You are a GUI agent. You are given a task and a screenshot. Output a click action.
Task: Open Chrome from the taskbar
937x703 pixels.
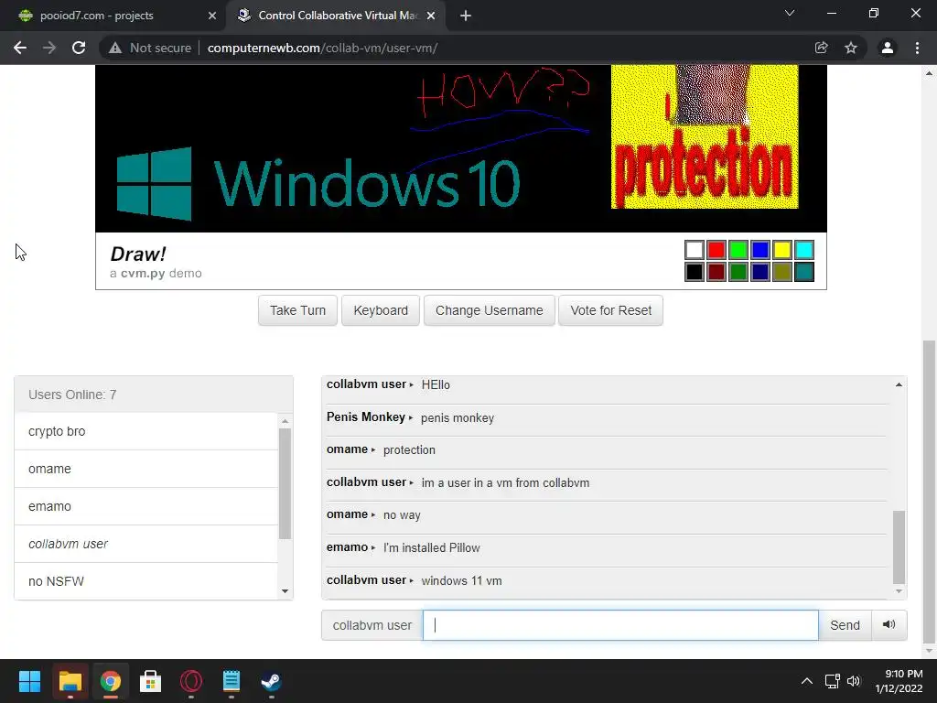click(111, 681)
